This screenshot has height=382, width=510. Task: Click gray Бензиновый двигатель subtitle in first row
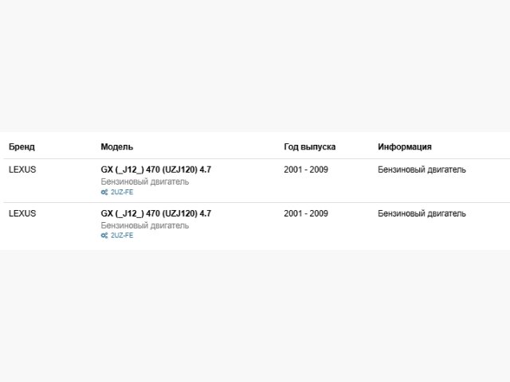pyautogui.click(x=145, y=181)
